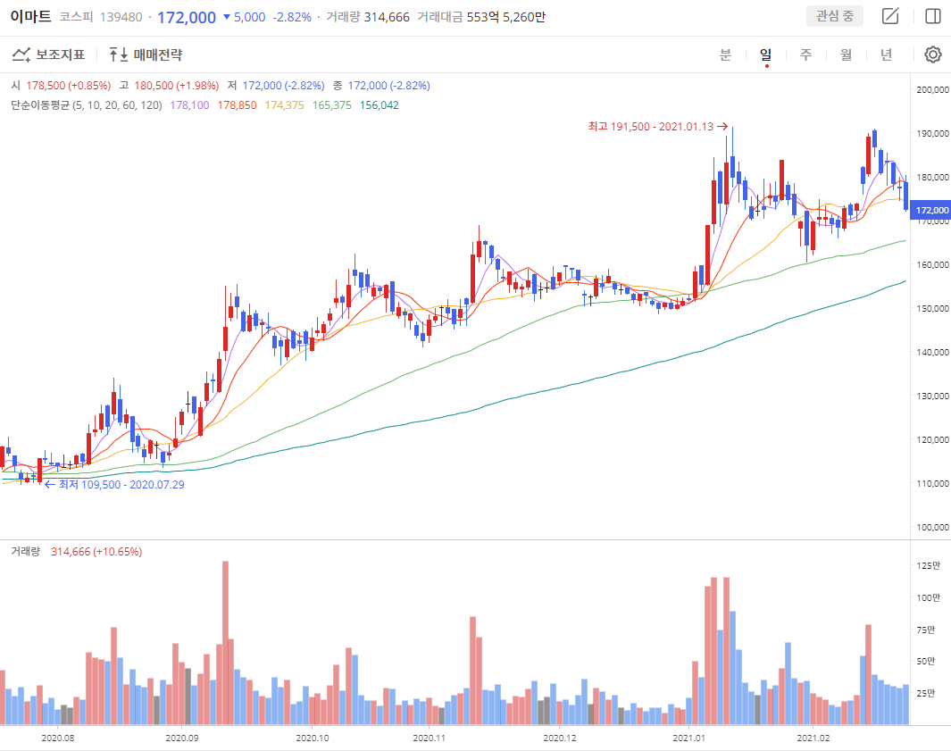Screen dimensions: 951x751
Task: Click the 종 172,000 close price
Action: (381, 86)
